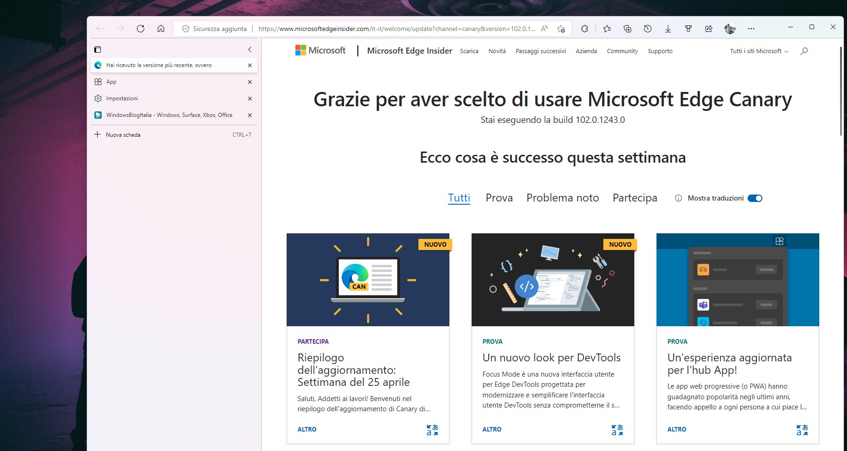Open the DevTools card image
847x451 pixels.
click(553, 280)
